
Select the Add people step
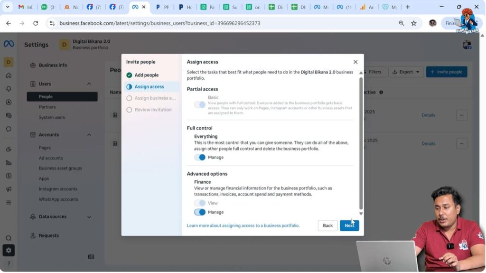[151, 75]
